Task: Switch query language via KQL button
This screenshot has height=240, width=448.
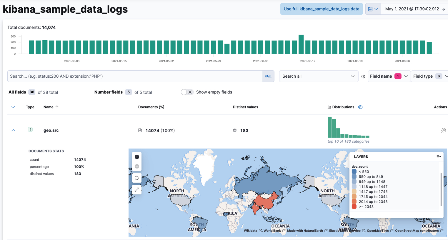Action: click(x=268, y=76)
